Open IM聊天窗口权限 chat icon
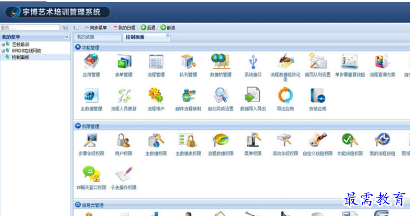 click(x=91, y=174)
